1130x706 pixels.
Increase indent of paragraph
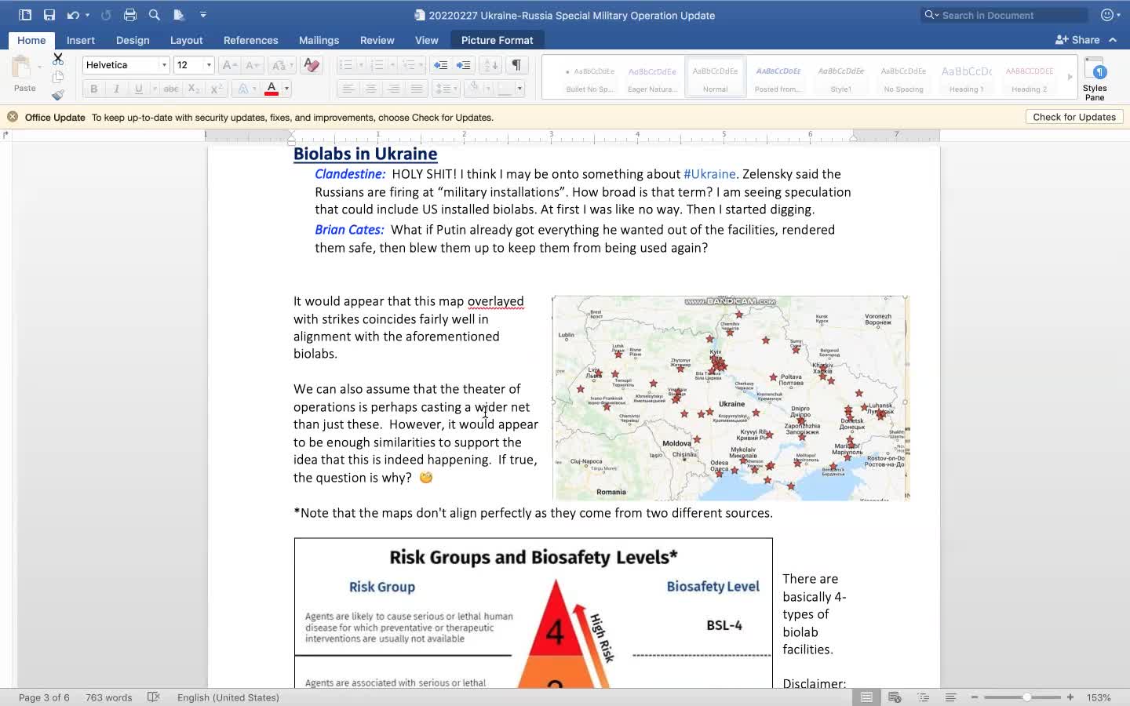tap(464, 65)
